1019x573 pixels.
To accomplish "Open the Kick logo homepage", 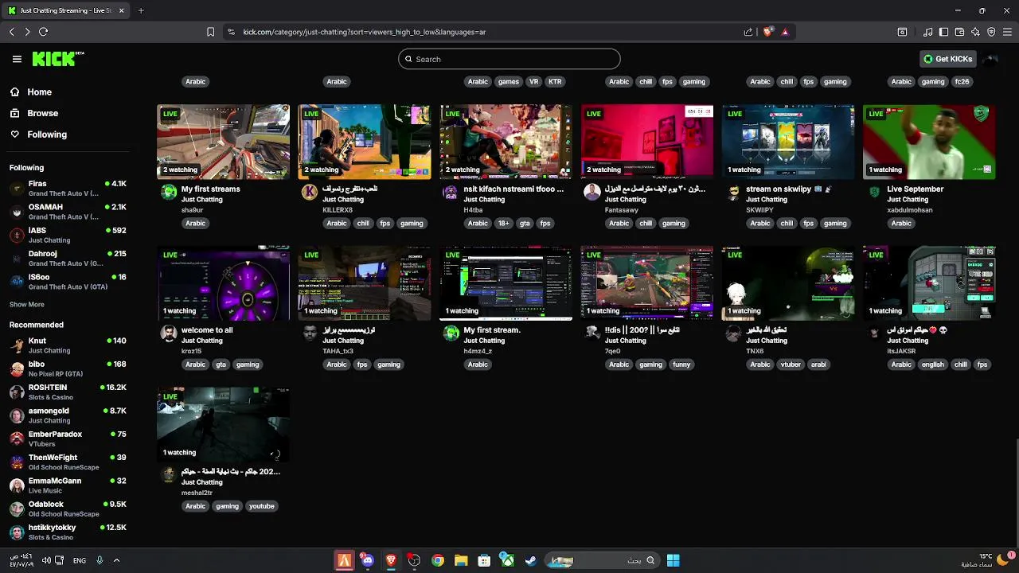I will [x=57, y=59].
